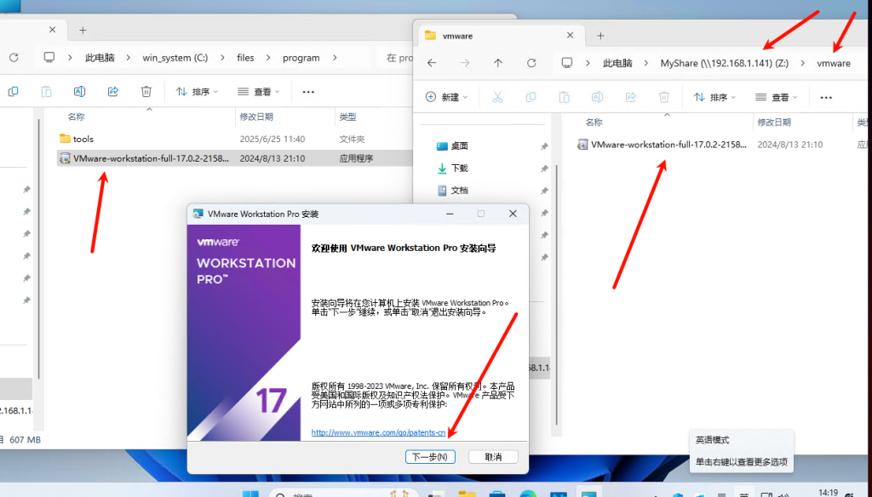This screenshot has height=497, width=872.
Task: Click 此电脑 in the program window breadcrumb
Action: pyautogui.click(x=100, y=58)
